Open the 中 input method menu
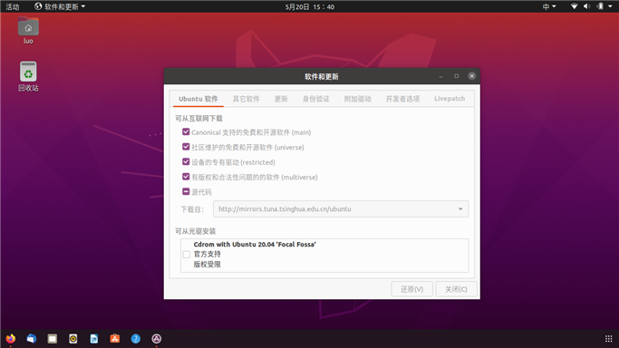Image resolution: width=619 pixels, height=348 pixels. (x=549, y=6)
